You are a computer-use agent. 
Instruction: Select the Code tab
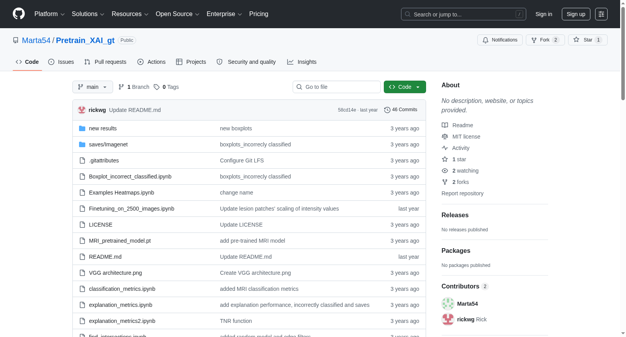pos(27,62)
